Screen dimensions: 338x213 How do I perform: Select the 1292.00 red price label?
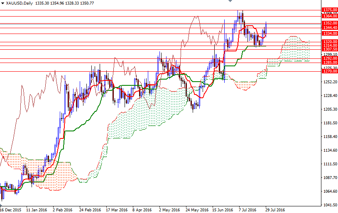[x=329, y=58]
